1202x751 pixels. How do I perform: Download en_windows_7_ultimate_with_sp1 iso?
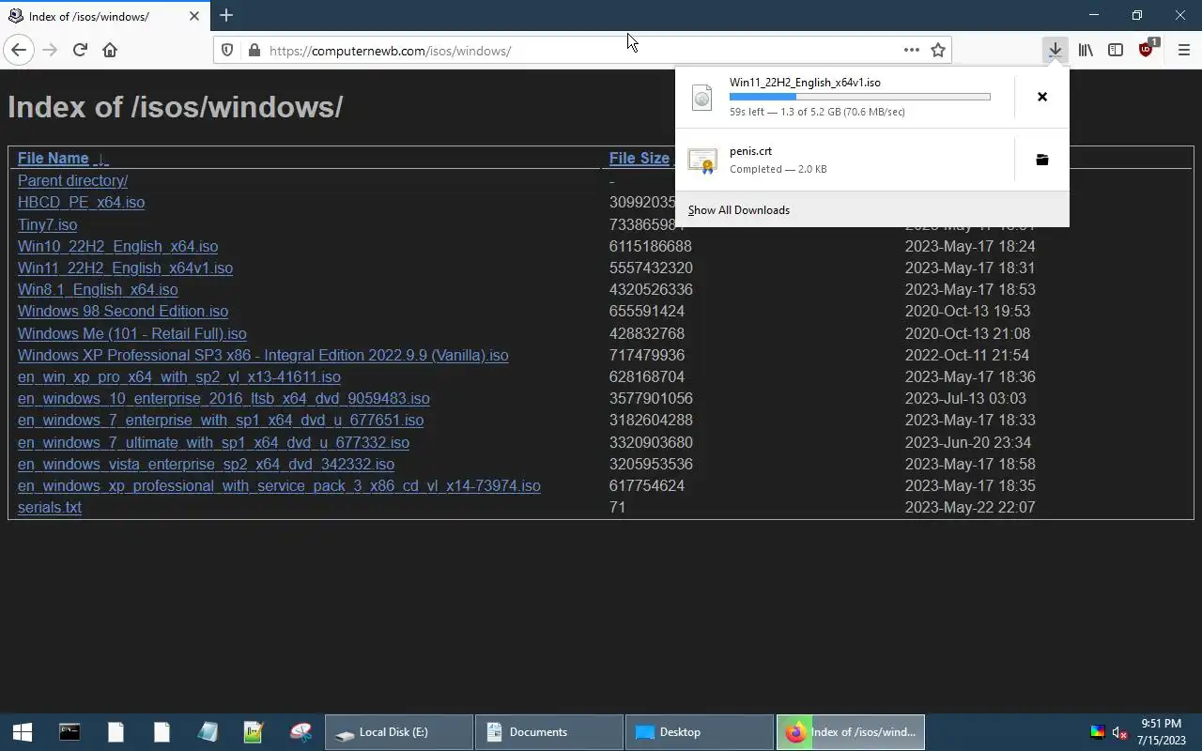pos(213,442)
